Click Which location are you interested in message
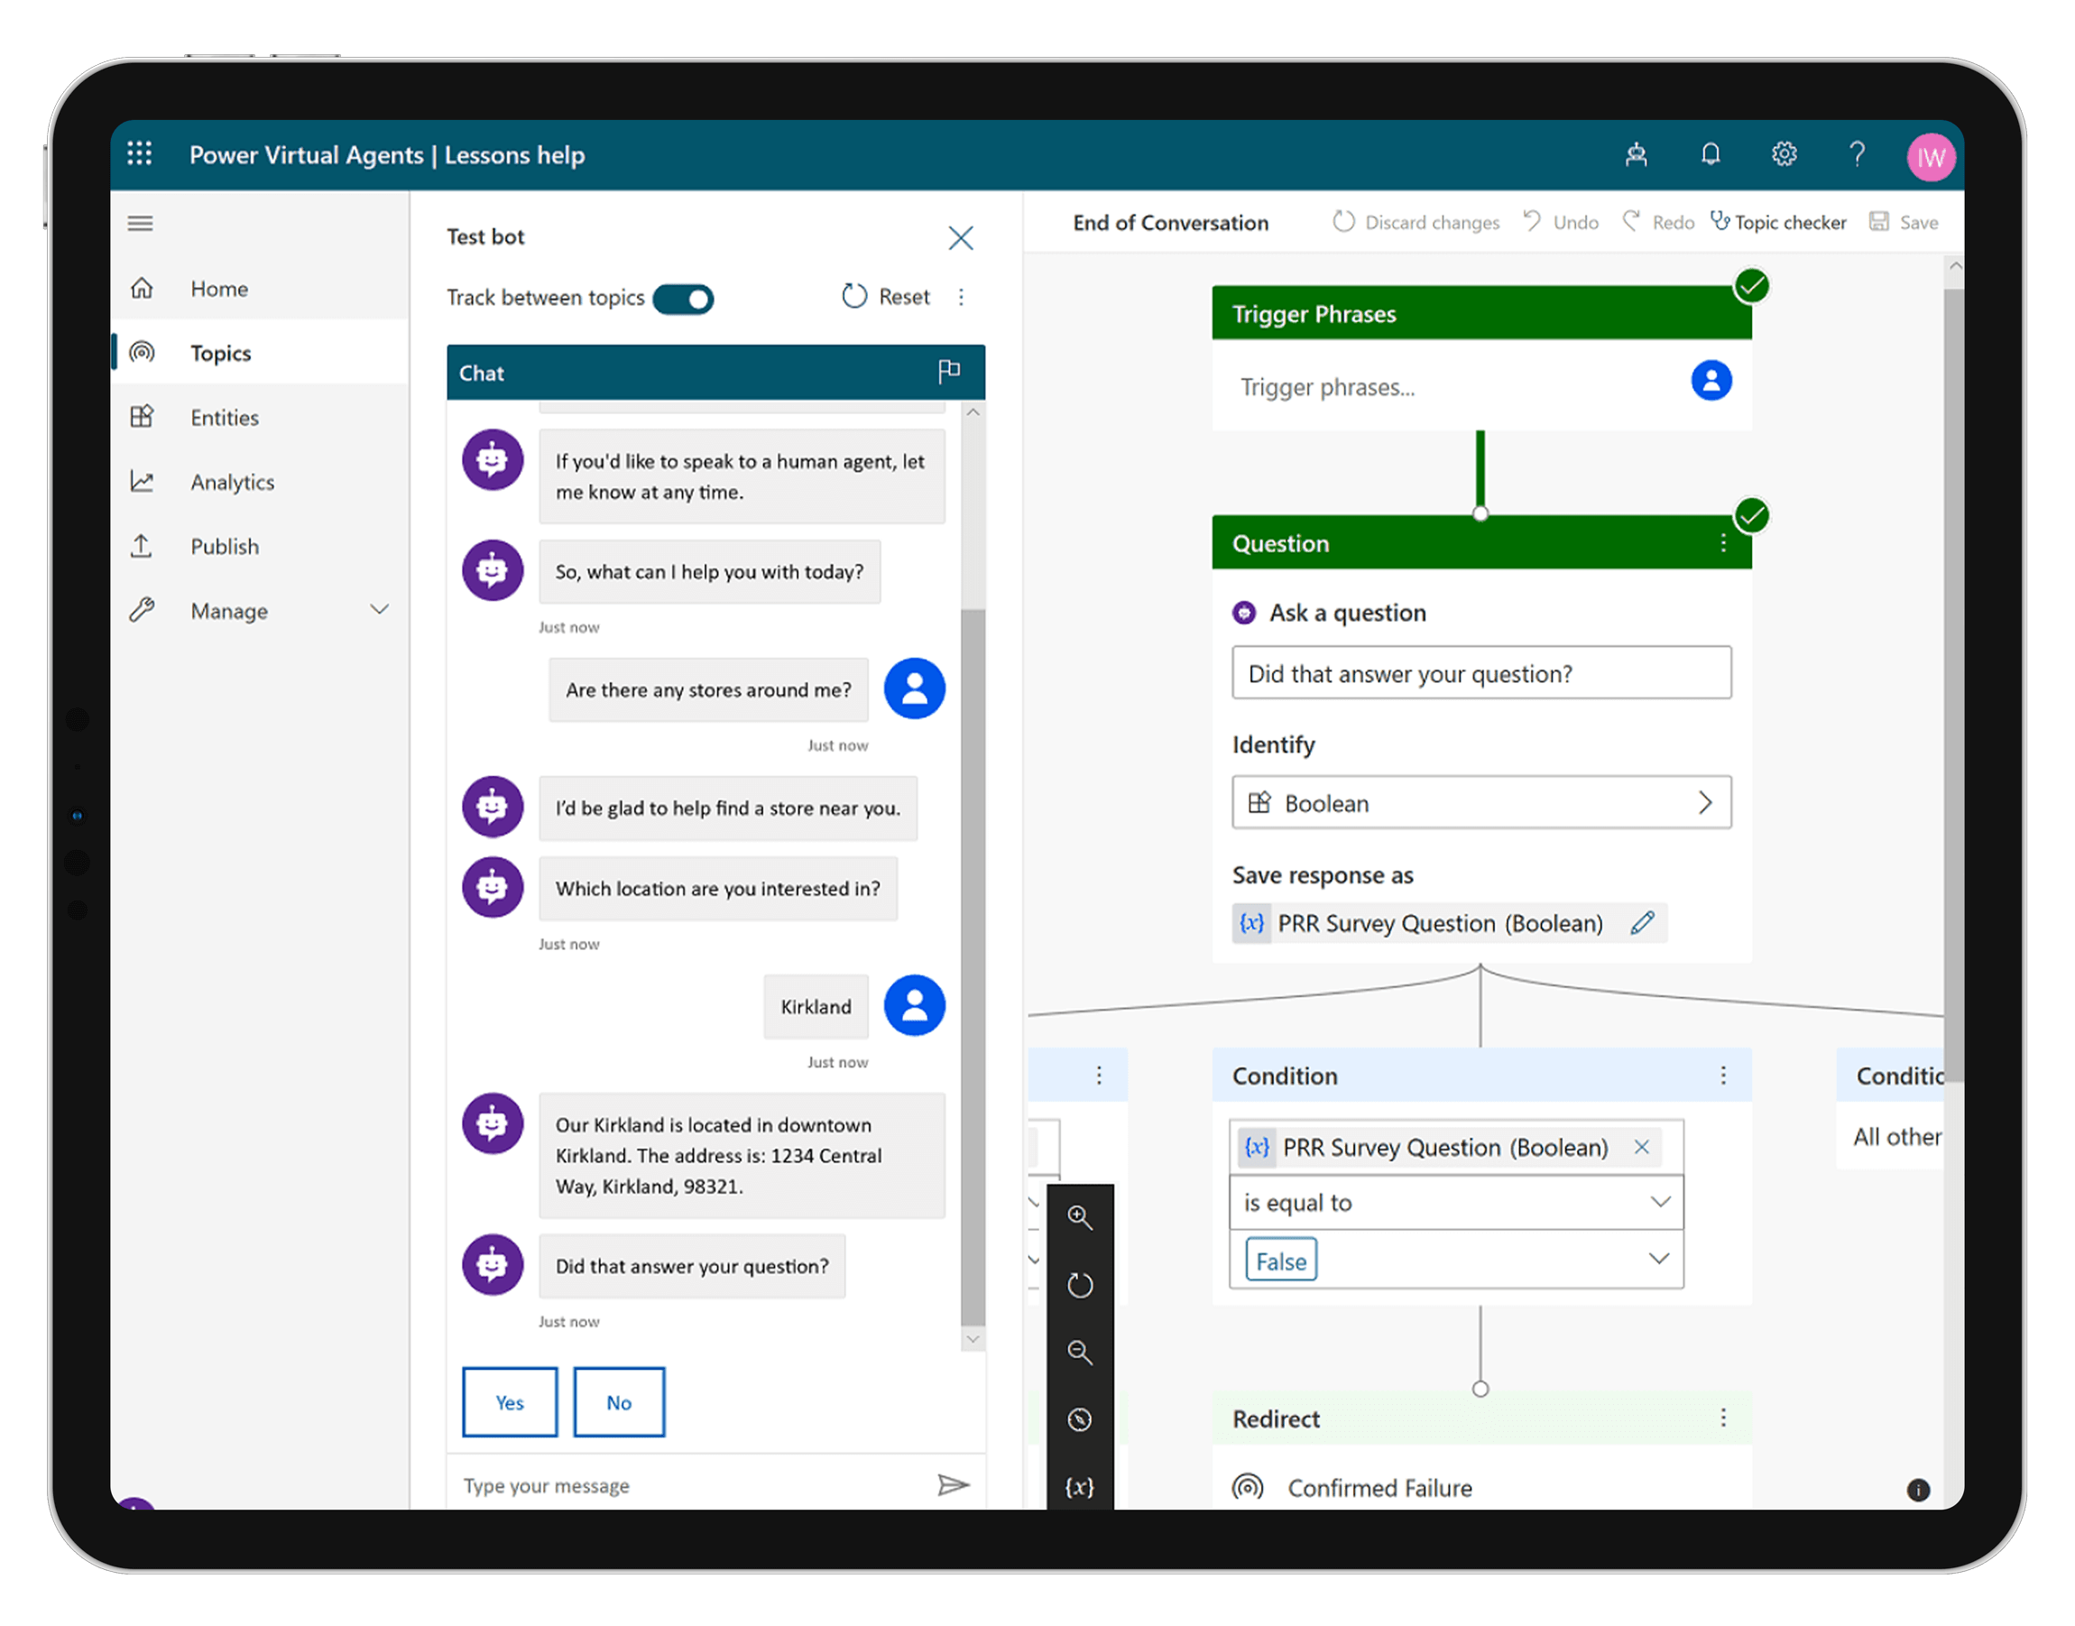 coord(718,888)
